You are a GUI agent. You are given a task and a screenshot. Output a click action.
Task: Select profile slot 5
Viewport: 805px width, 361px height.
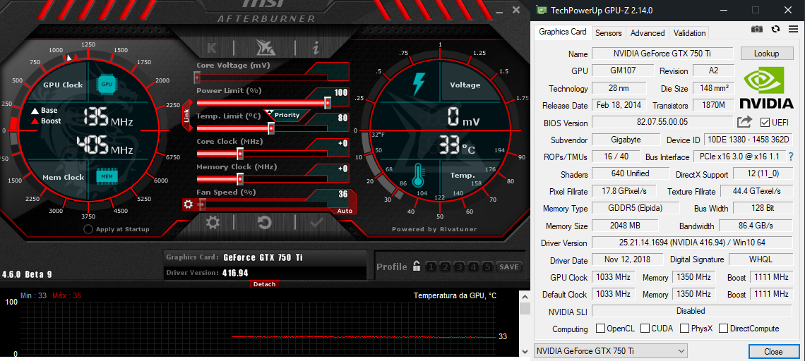pyautogui.click(x=487, y=267)
